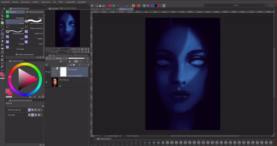Enable the first Modo de selección option
The height and width of the screenshot is (146, 277).
coord(29,110)
